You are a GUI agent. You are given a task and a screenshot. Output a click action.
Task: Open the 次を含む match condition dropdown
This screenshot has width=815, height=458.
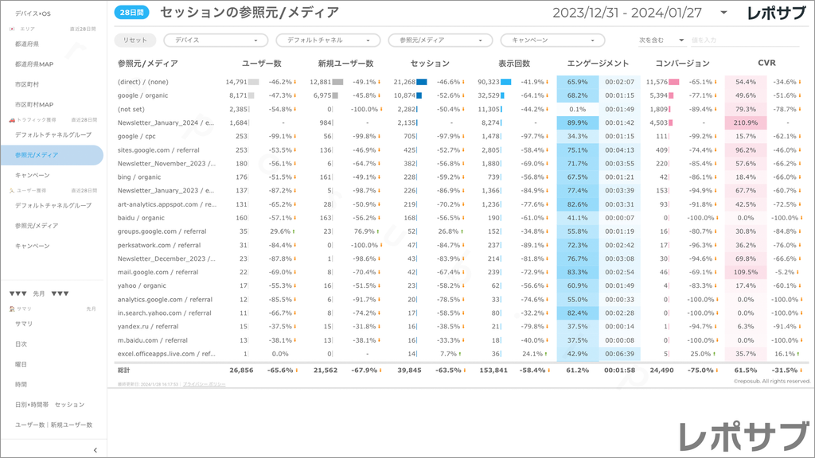pyautogui.click(x=661, y=40)
